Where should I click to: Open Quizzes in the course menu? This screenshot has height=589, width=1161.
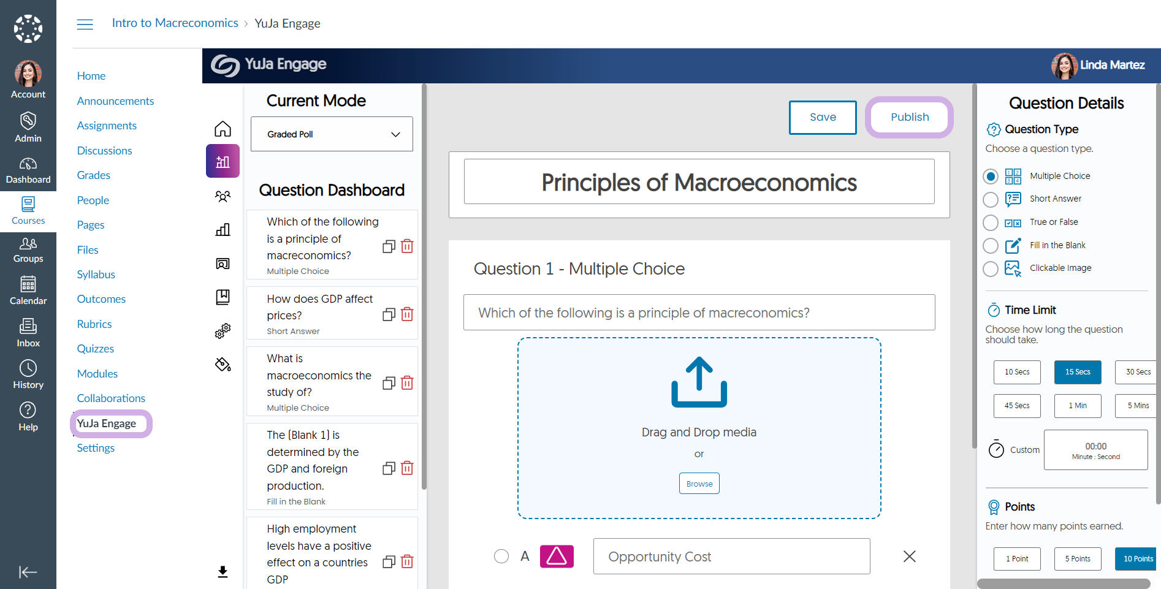pyautogui.click(x=96, y=349)
